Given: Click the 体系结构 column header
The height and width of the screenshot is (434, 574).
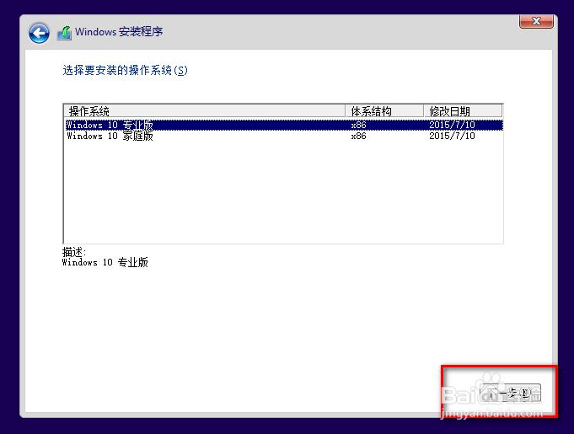Looking at the screenshot, I should [384, 111].
